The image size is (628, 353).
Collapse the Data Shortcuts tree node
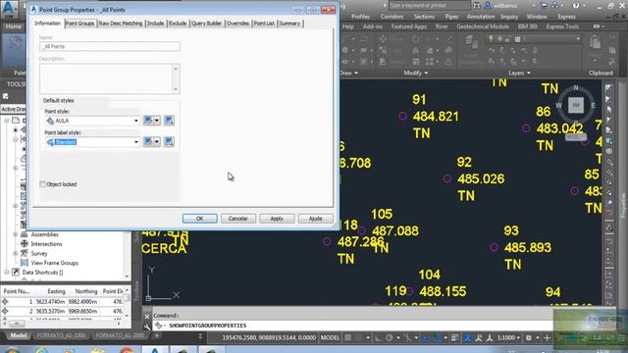[x=7, y=273]
